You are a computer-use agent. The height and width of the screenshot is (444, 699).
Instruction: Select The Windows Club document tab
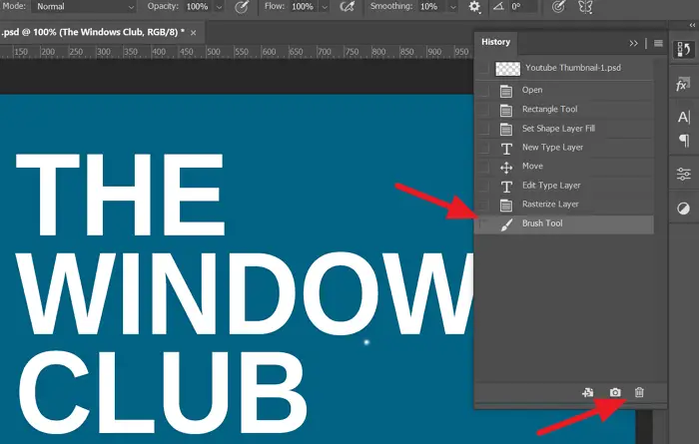(100, 32)
